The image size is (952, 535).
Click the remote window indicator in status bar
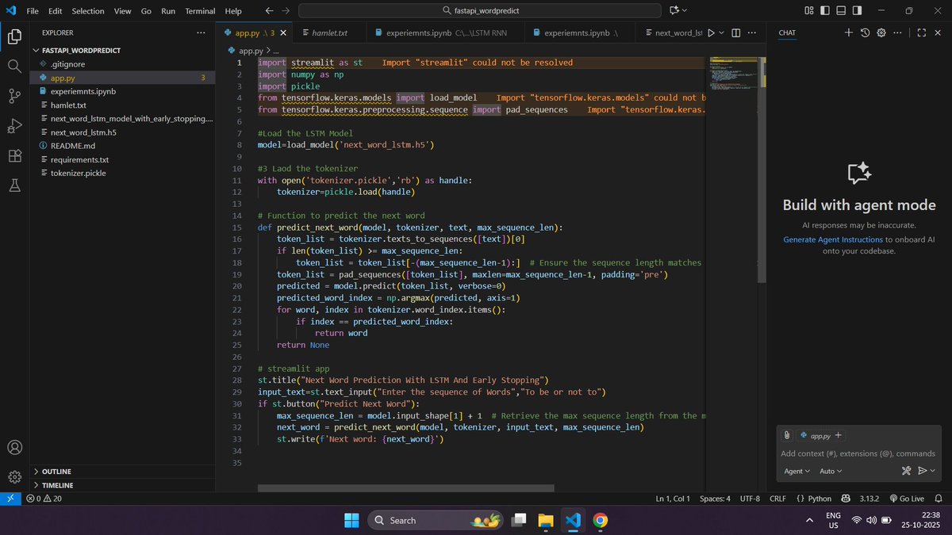pyautogui.click(x=10, y=499)
